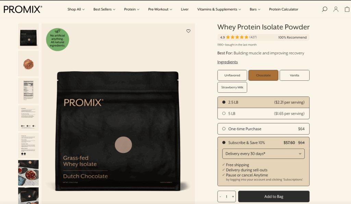View the supplement facts label thumbnail
The image size is (351, 204).
(28, 90)
